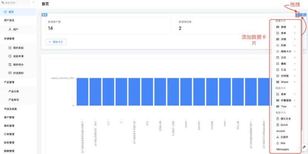Expand the 列表 submenu arrow

click(295, 45)
